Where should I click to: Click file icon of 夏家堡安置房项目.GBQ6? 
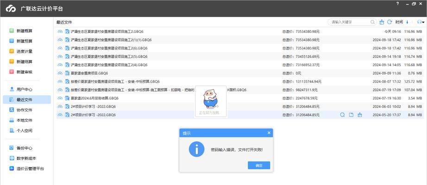(67, 73)
